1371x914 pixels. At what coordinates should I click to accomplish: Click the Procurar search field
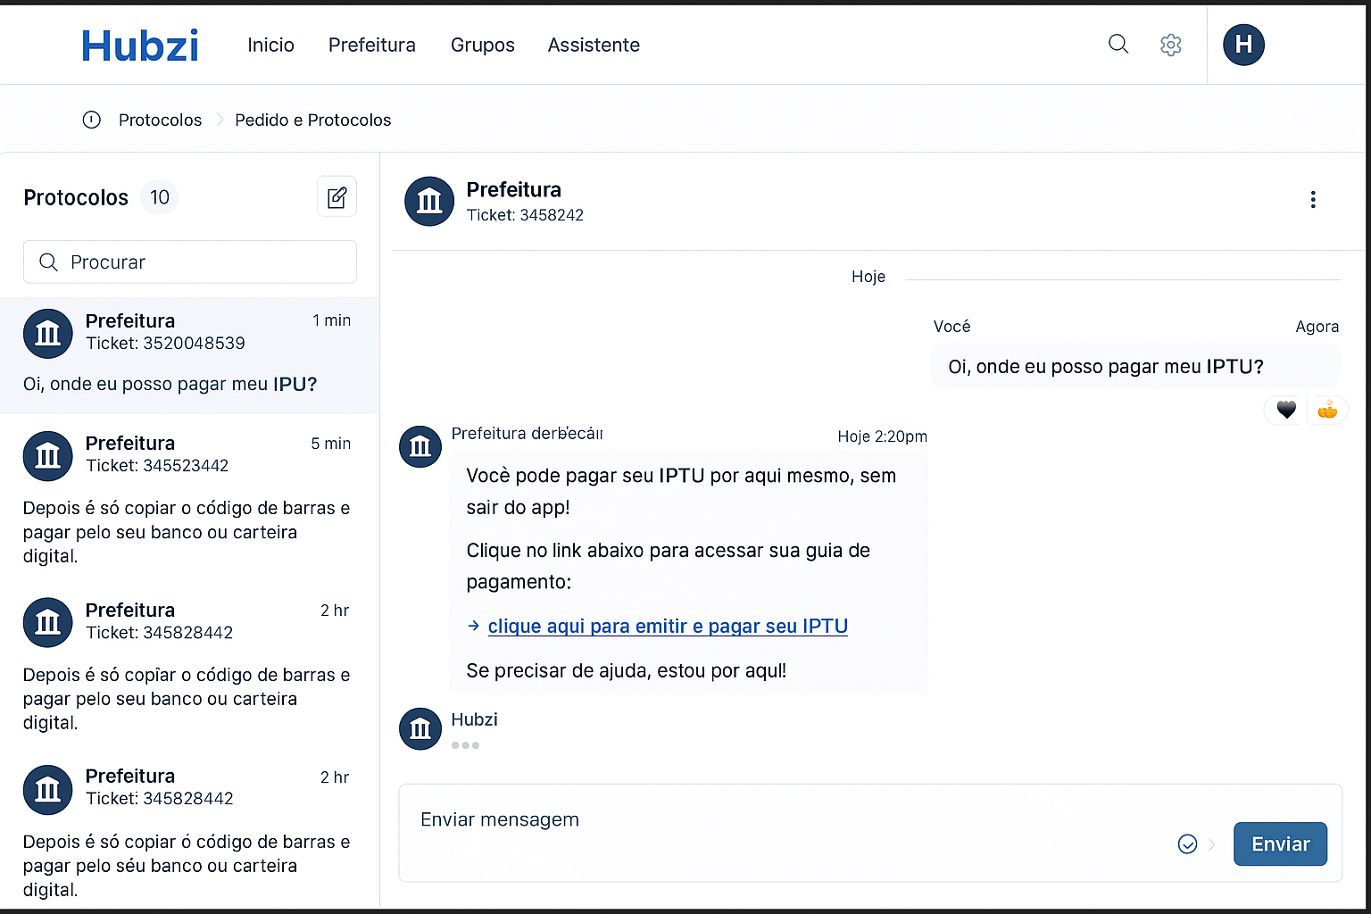[190, 262]
